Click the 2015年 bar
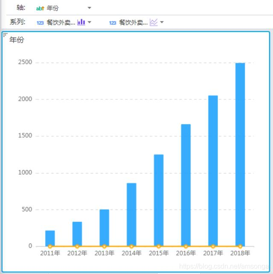This screenshot has height=274, width=273. click(159, 201)
